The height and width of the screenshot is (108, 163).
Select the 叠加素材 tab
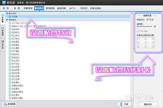(39, 8)
